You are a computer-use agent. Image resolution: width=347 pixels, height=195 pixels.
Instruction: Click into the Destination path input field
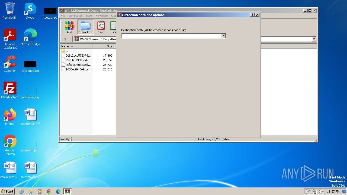tap(172, 36)
